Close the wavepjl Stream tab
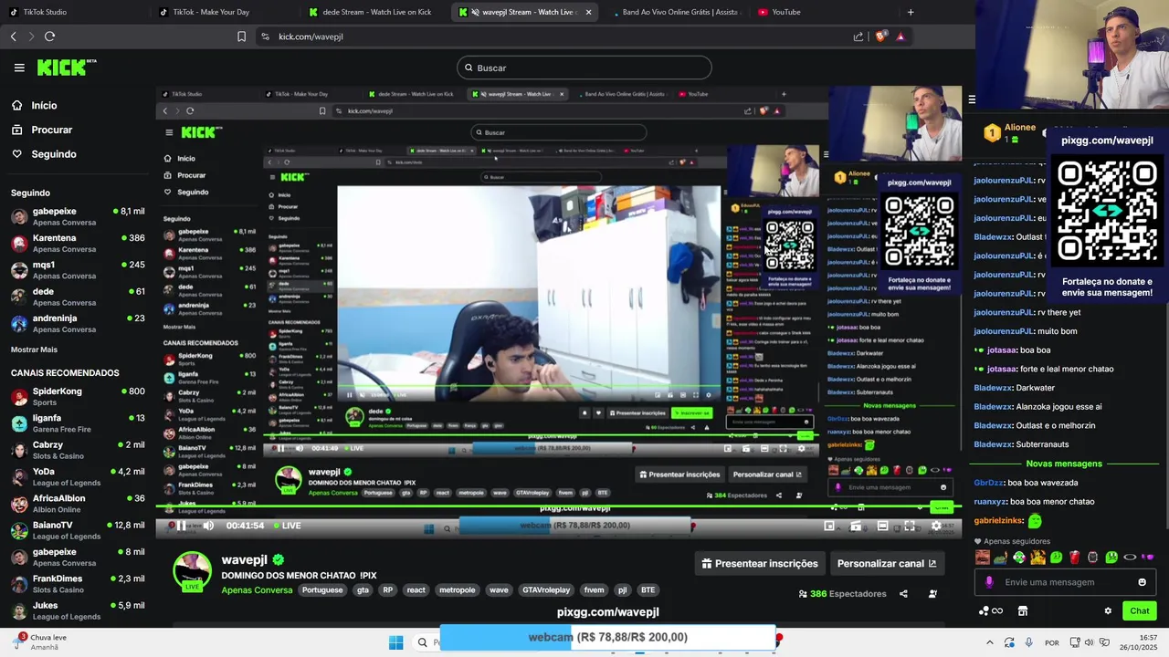 tap(588, 12)
